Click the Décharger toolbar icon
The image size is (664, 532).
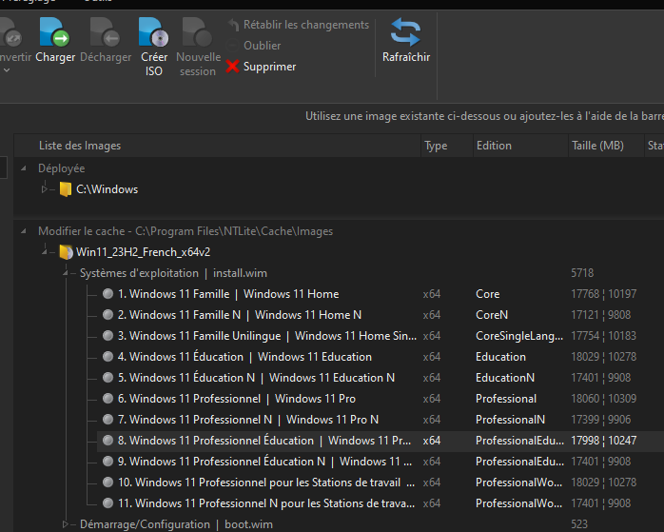click(105, 32)
